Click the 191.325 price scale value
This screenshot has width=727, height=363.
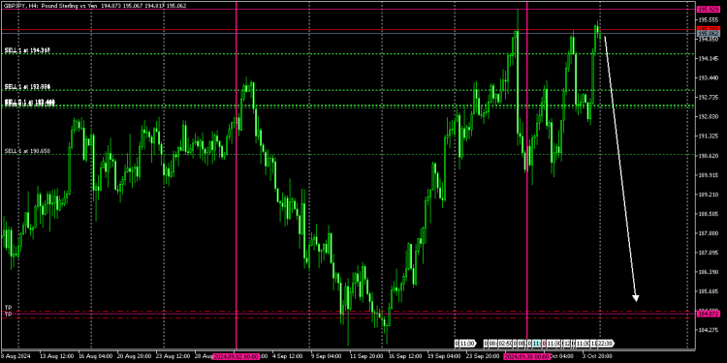click(708, 136)
